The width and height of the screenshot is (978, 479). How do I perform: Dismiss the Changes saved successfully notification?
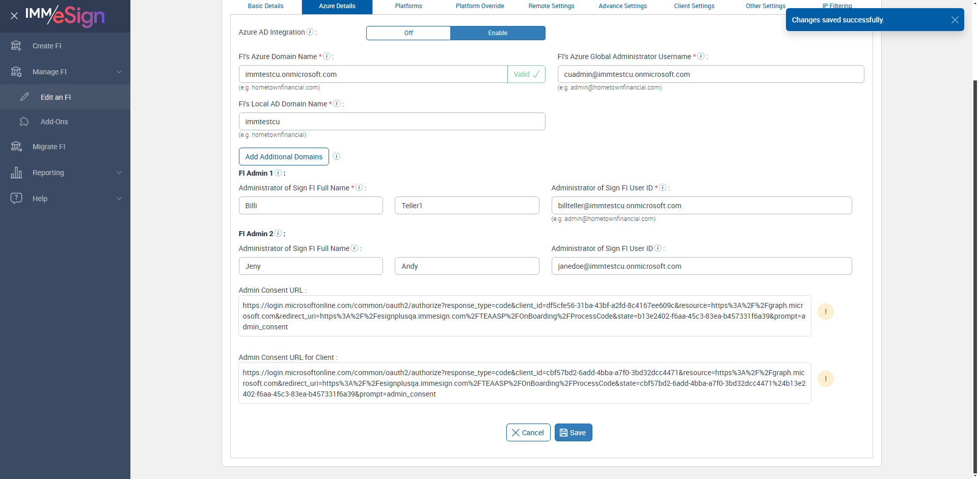click(x=955, y=20)
